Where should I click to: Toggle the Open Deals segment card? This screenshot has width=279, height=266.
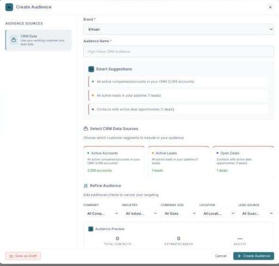(243, 161)
